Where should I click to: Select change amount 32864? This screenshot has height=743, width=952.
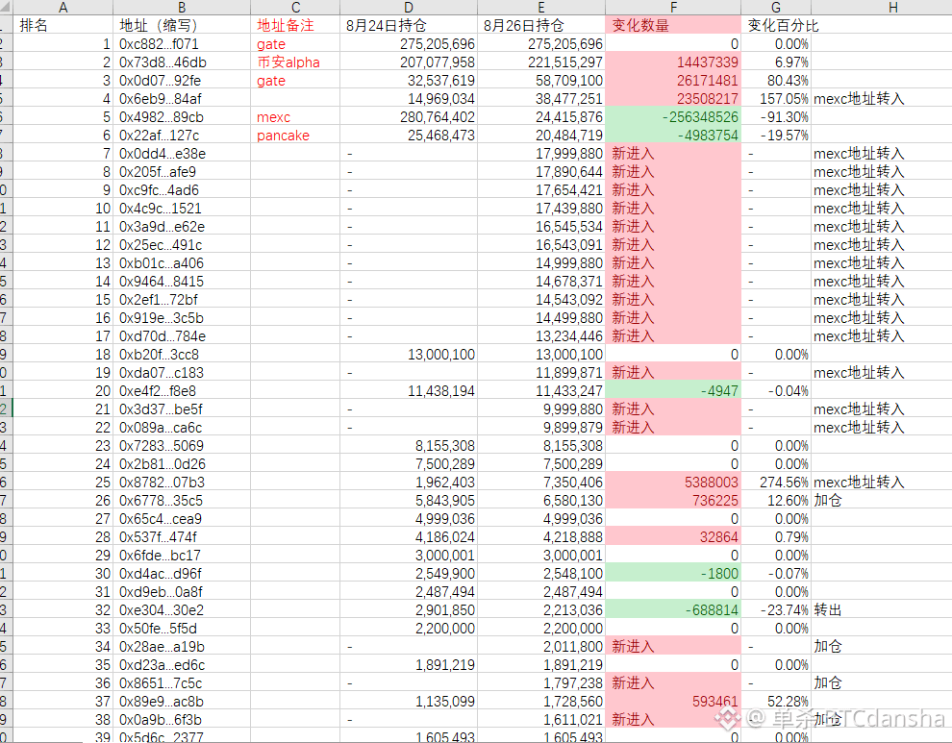[x=673, y=536]
